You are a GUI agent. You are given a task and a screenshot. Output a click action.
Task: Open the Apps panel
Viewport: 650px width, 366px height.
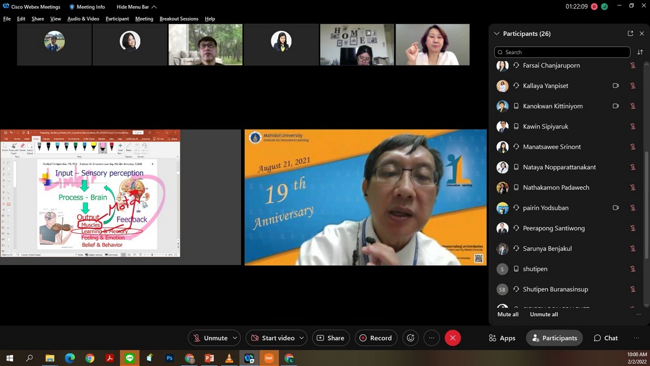click(x=502, y=338)
